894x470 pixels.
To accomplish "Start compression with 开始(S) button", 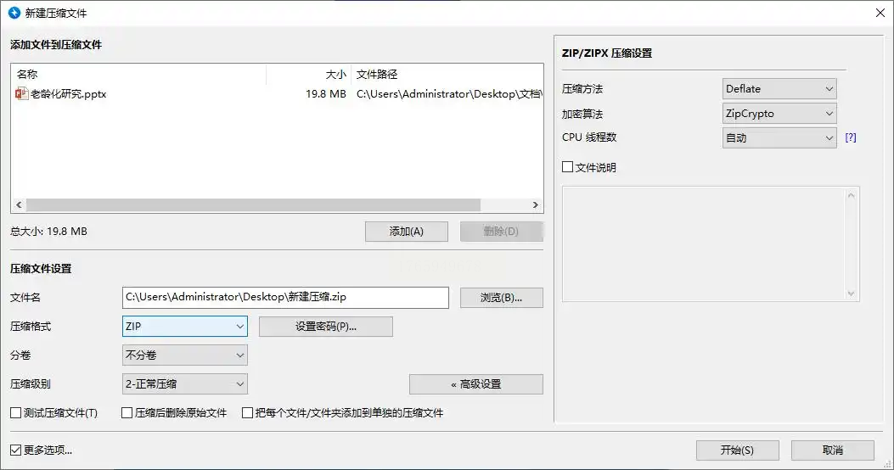I will pyautogui.click(x=737, y=450).
